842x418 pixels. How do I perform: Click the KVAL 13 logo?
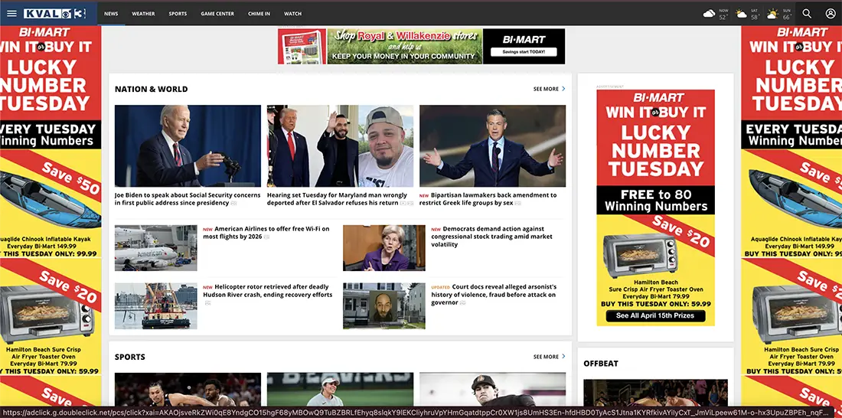tap(55, 14)
